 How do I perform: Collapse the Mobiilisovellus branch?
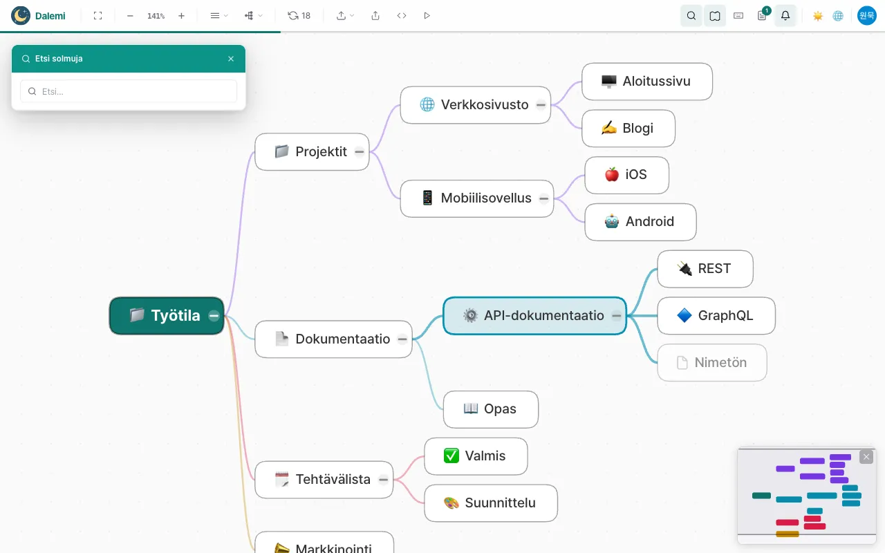point(544,199)
